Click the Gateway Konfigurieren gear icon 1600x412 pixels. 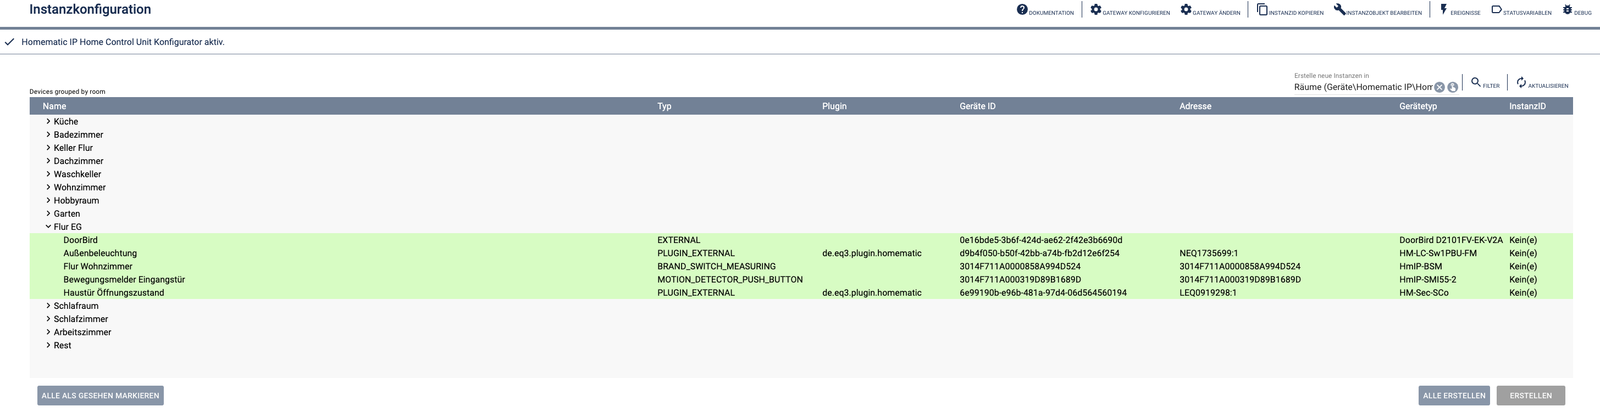[1095, 10]
